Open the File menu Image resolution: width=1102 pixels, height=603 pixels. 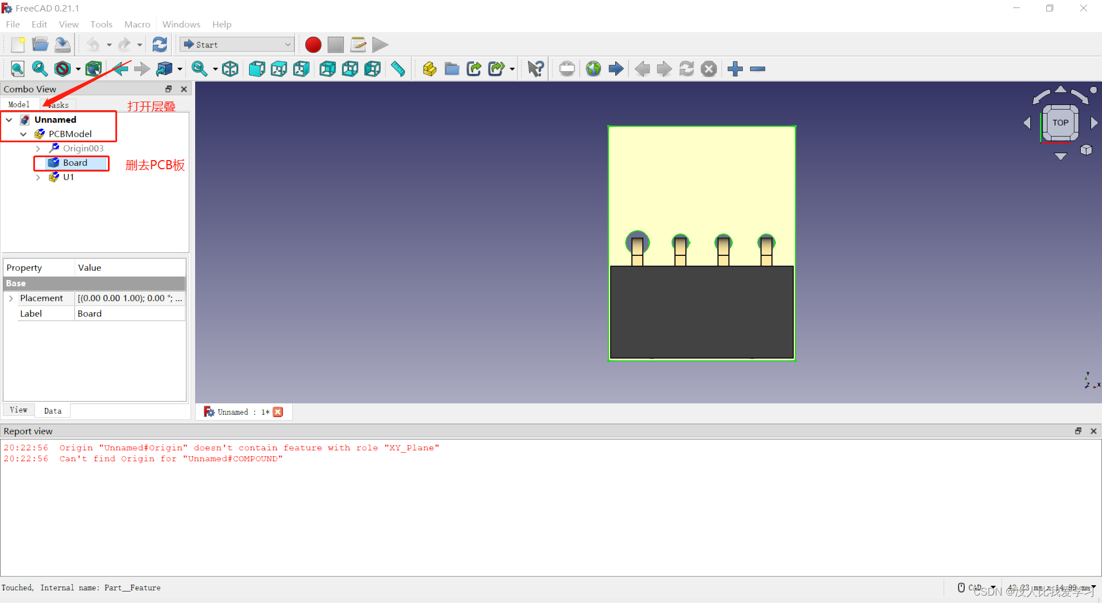click(x=13, y=24)
